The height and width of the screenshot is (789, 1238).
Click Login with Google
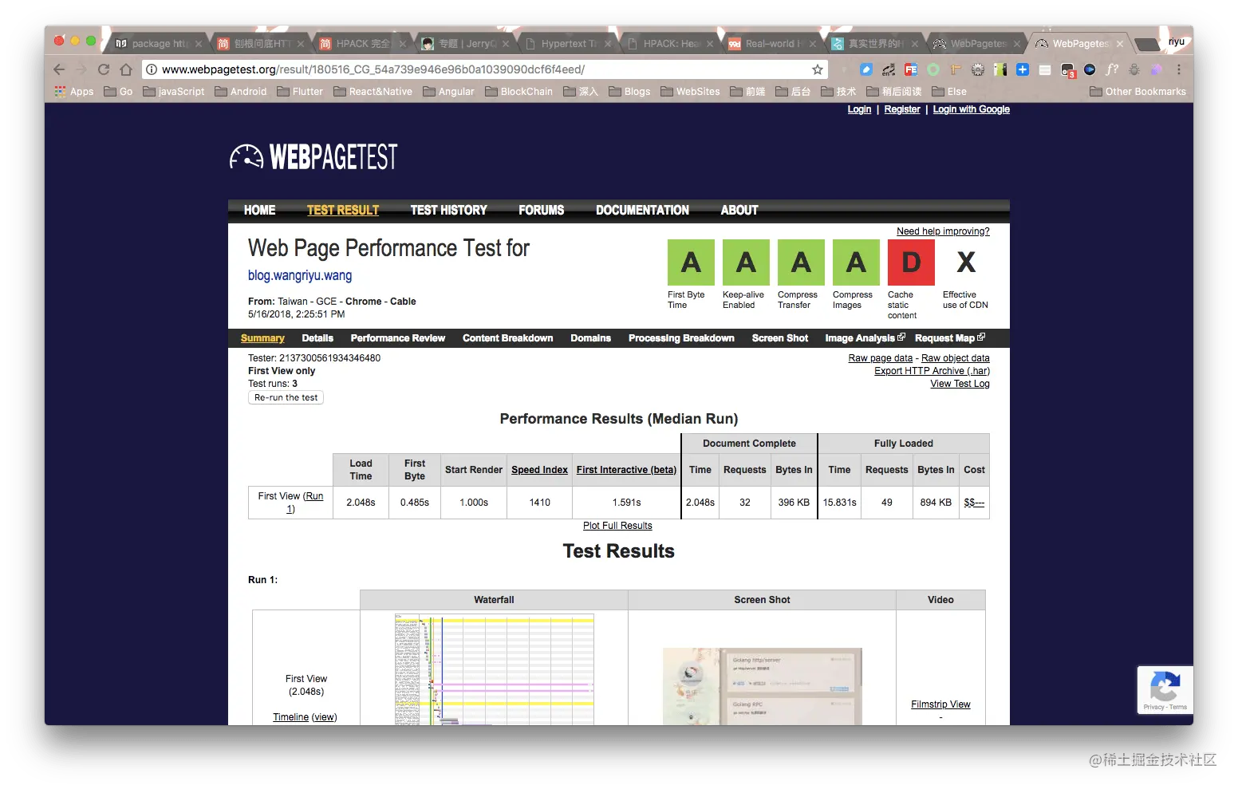[972, 109]
